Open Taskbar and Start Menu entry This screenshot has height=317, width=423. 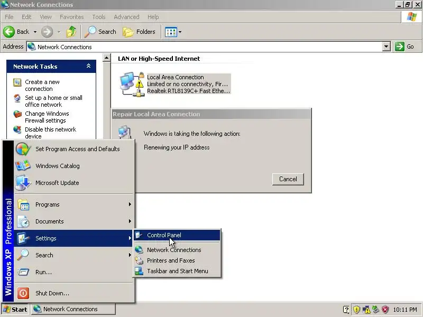(177, 271)
